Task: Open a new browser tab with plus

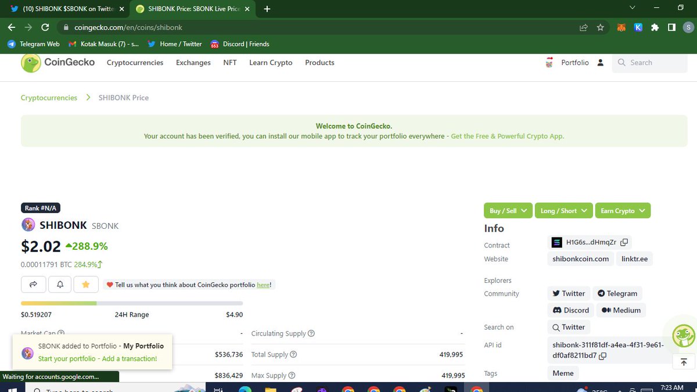Action: 267,9
